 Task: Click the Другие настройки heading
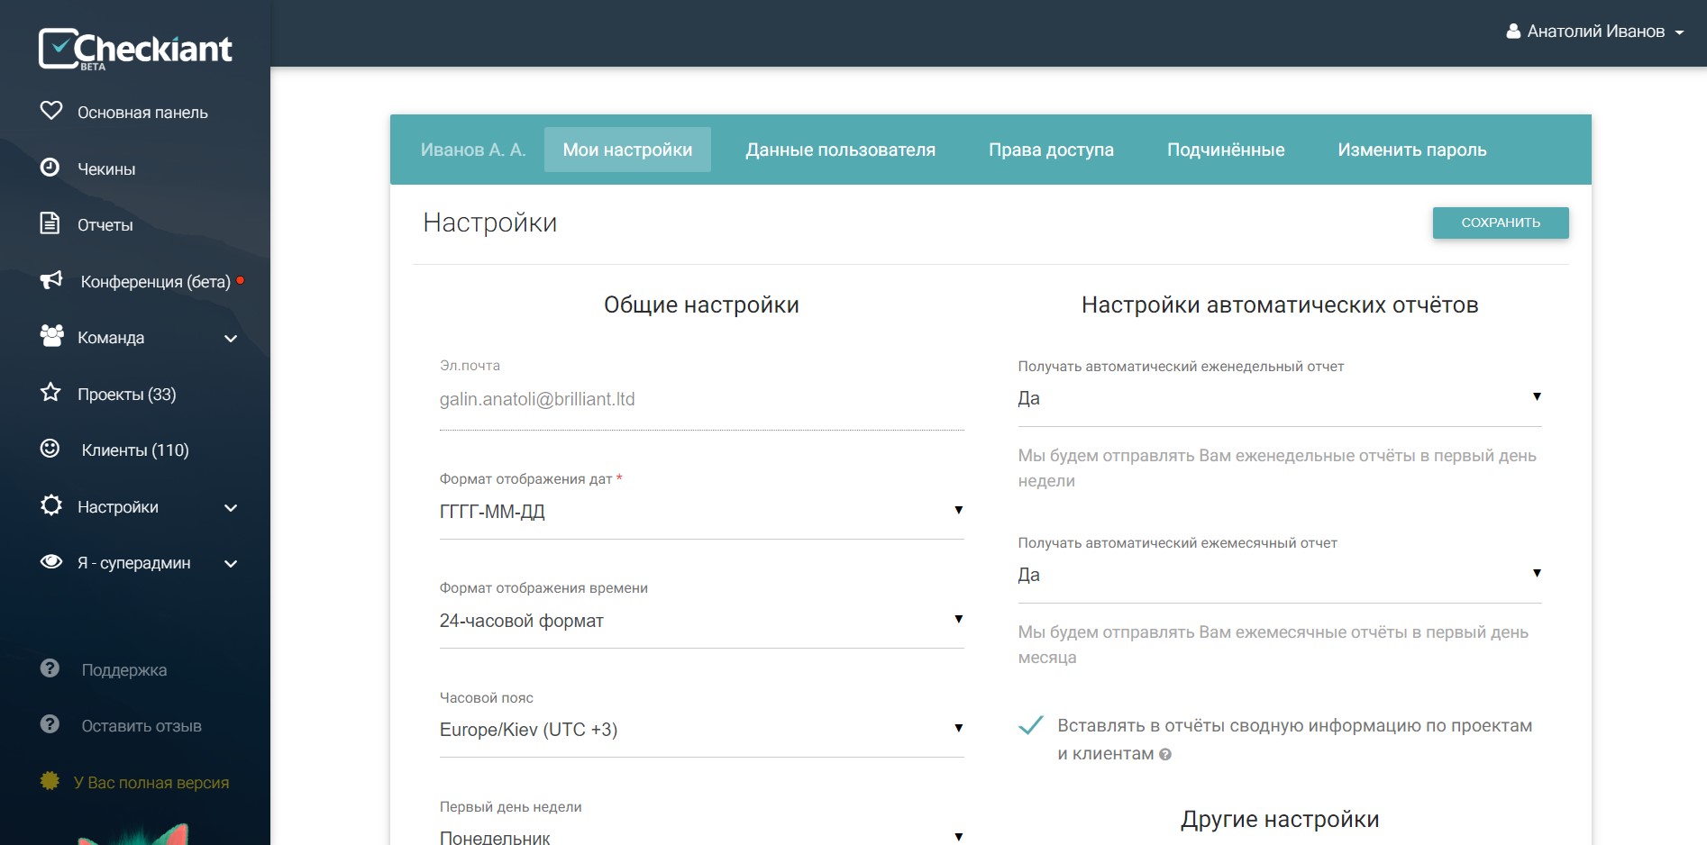(x=1280, y=819)
